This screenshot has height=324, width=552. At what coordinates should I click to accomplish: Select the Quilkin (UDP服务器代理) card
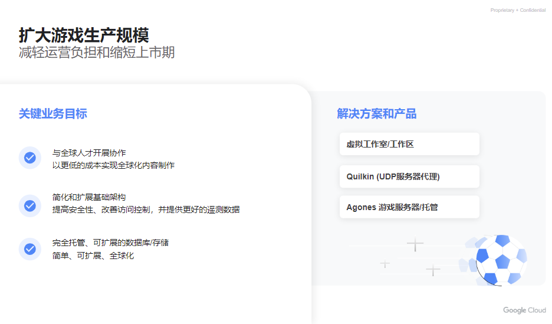click(409, 176)
